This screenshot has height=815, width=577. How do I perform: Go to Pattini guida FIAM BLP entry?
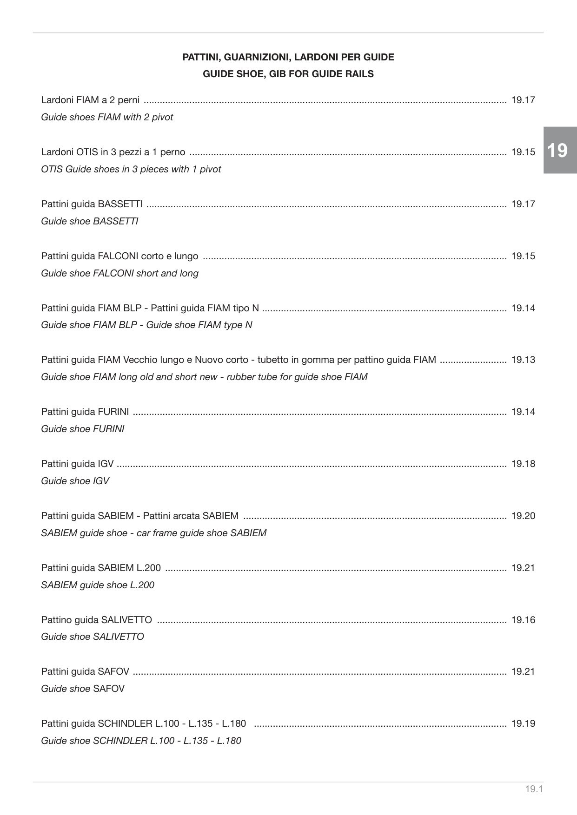[x=288, y=308]
